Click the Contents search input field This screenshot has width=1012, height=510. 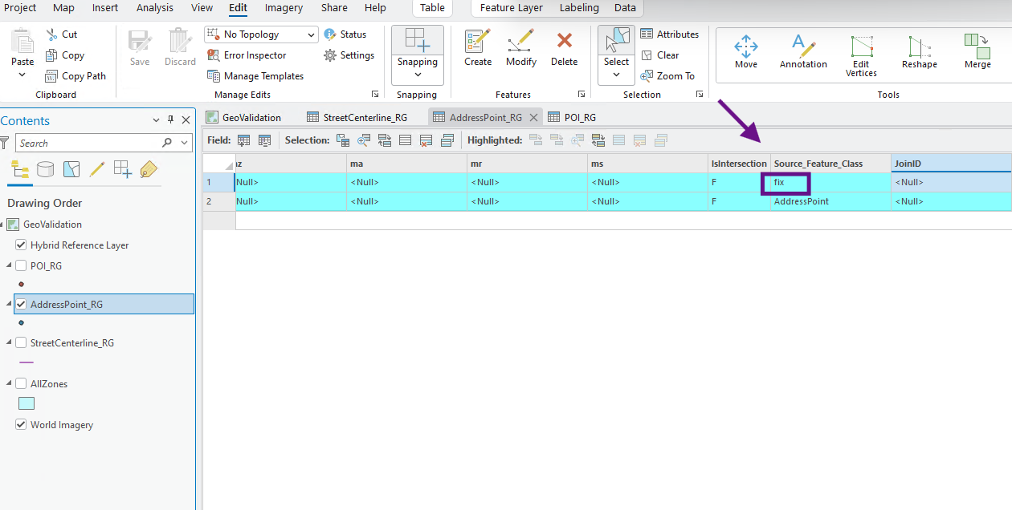[88, 143]
